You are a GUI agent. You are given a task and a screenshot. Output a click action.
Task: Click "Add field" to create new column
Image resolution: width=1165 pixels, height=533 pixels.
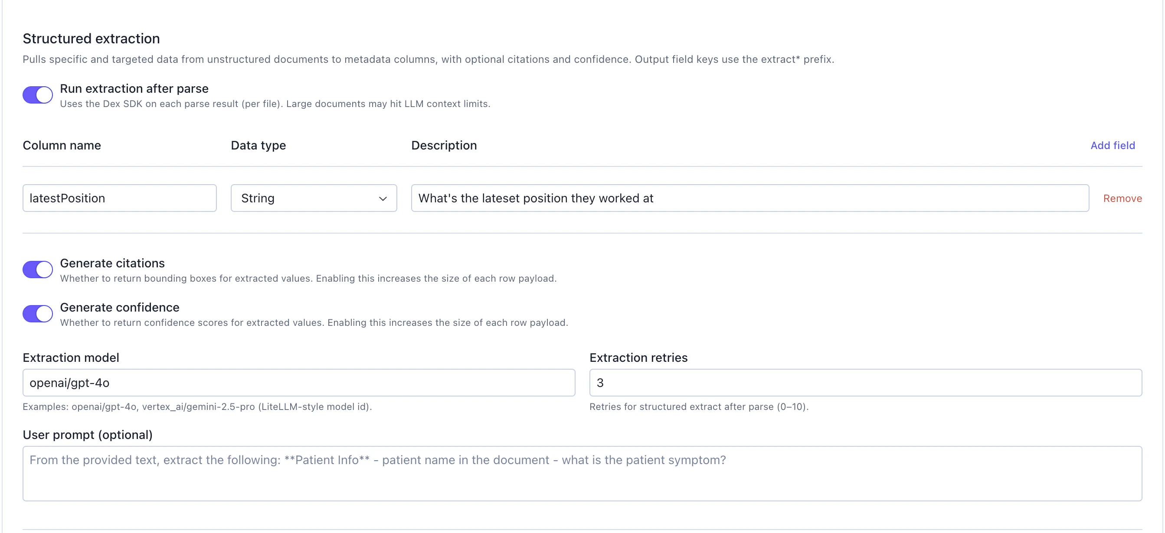pos(1113,145)
